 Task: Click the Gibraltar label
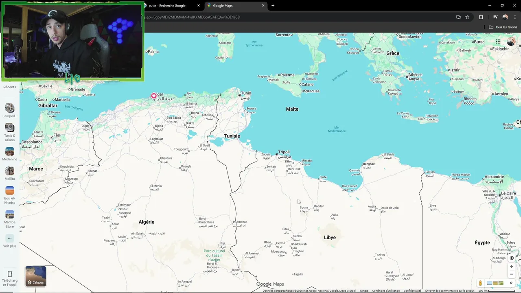pyautogui.click(x=48, y=106)
